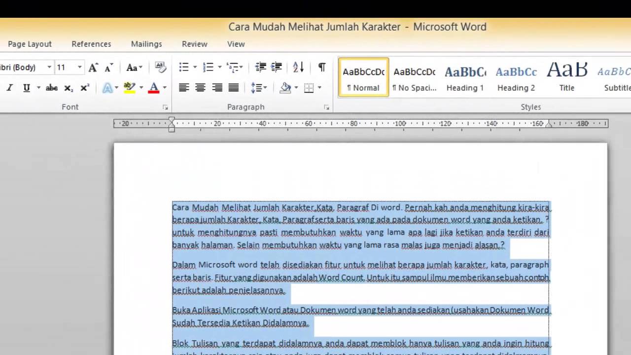This screenshot has width=631, height=355.
Task: Open the font size dropdown arrow
Action: (x=79, y=68)
